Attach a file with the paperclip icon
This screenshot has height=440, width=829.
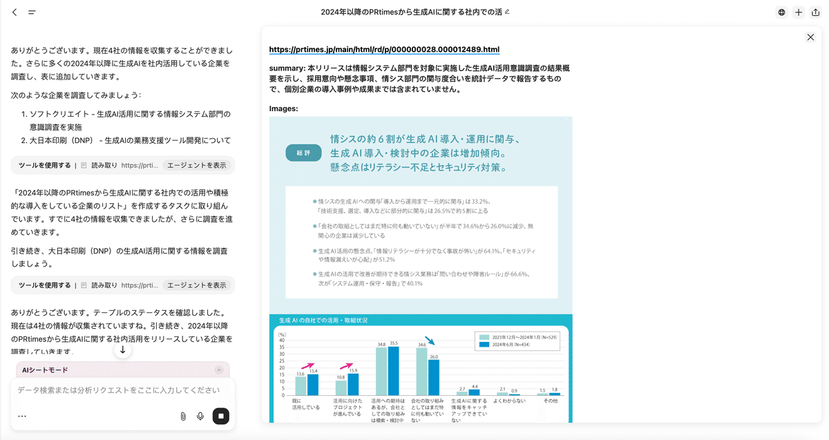pos(183,416)
